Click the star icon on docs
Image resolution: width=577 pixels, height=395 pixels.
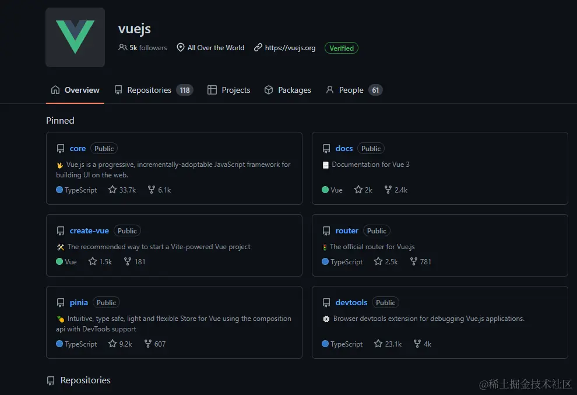pos(358,190)
